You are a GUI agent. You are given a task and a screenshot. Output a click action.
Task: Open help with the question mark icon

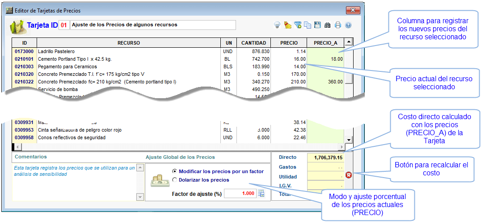coord(348,25)
